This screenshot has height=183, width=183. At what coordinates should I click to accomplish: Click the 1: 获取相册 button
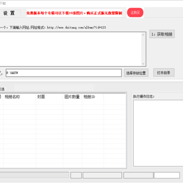coord(162,34)
